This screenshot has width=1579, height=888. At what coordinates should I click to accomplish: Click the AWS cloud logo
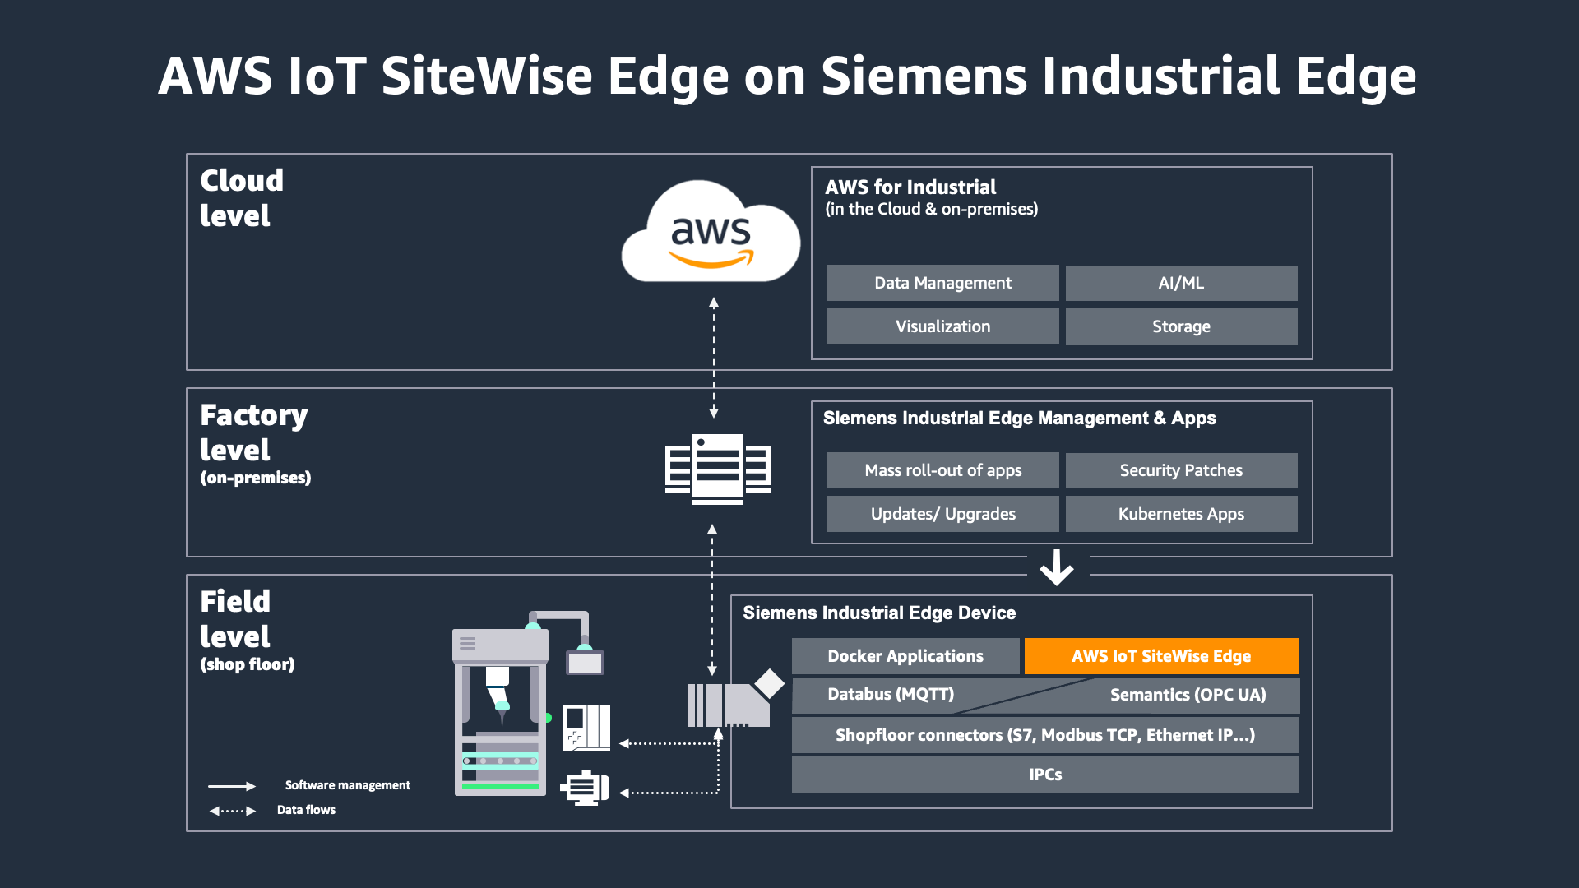[x=711, y=231]
